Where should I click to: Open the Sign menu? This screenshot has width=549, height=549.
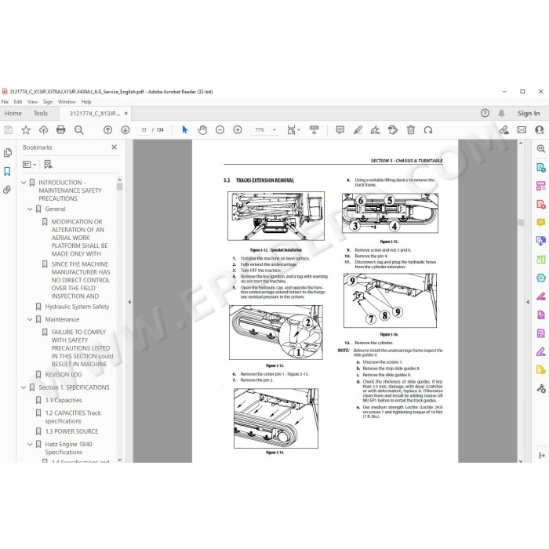click(48, 102)
